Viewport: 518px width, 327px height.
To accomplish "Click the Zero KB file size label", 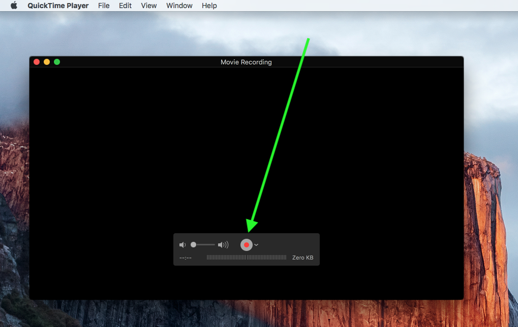I will pyautogui.click(x=302, y=258).
